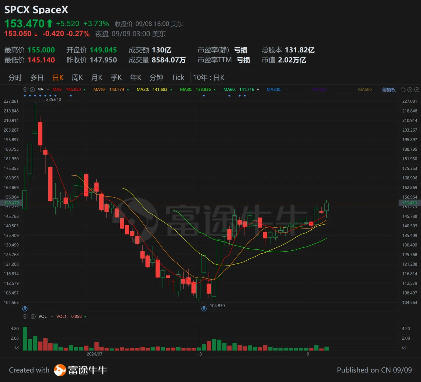This screenshot has height=382, width=421.
Task: Expand the VOL indicator dropdown arrow
Action: point(52,317)
